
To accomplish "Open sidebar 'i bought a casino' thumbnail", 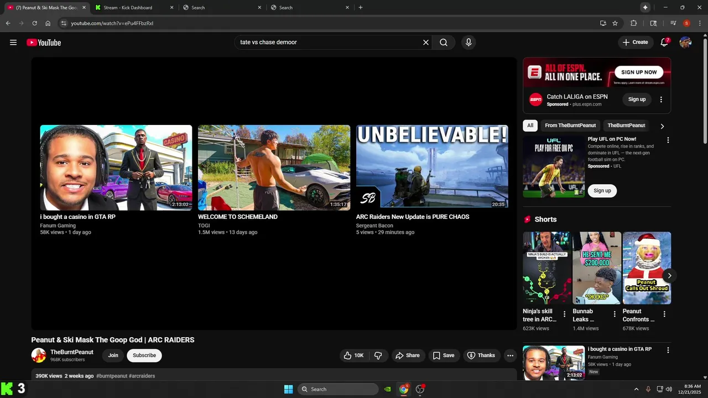I will pos(554,363).
